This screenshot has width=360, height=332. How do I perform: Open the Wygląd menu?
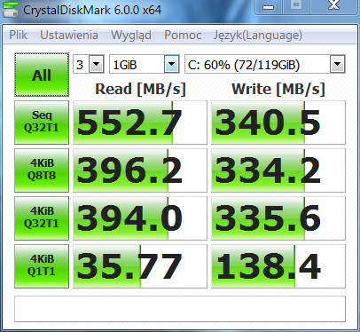131,36
